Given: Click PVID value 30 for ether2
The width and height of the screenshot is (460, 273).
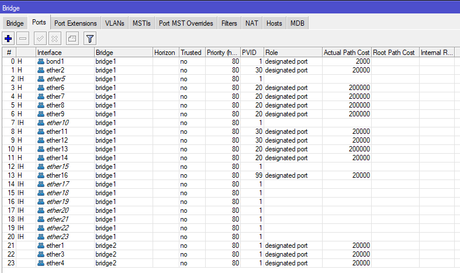Looking at the screenshot, I should coord(258,70).
